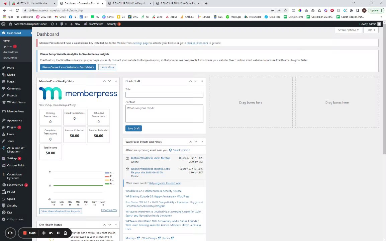386x241 pixels.
Task: Open Divi in the sidebar
Action: [x=9, y=213]
